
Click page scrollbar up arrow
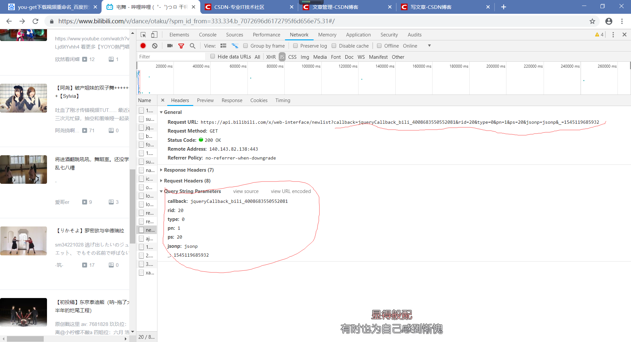(132, 33)
